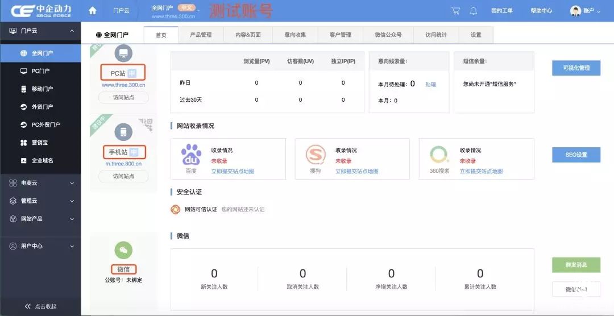Select 移动门户 in the sidebar
This screenshot has height=316, width=614.
point(42,89)
